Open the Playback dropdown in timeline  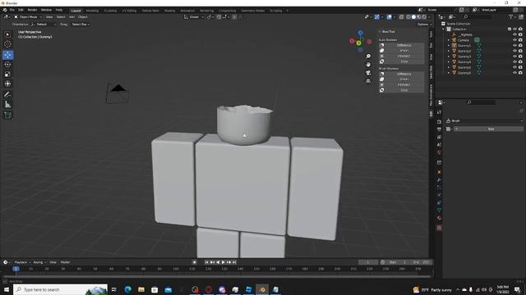(22, 262)
